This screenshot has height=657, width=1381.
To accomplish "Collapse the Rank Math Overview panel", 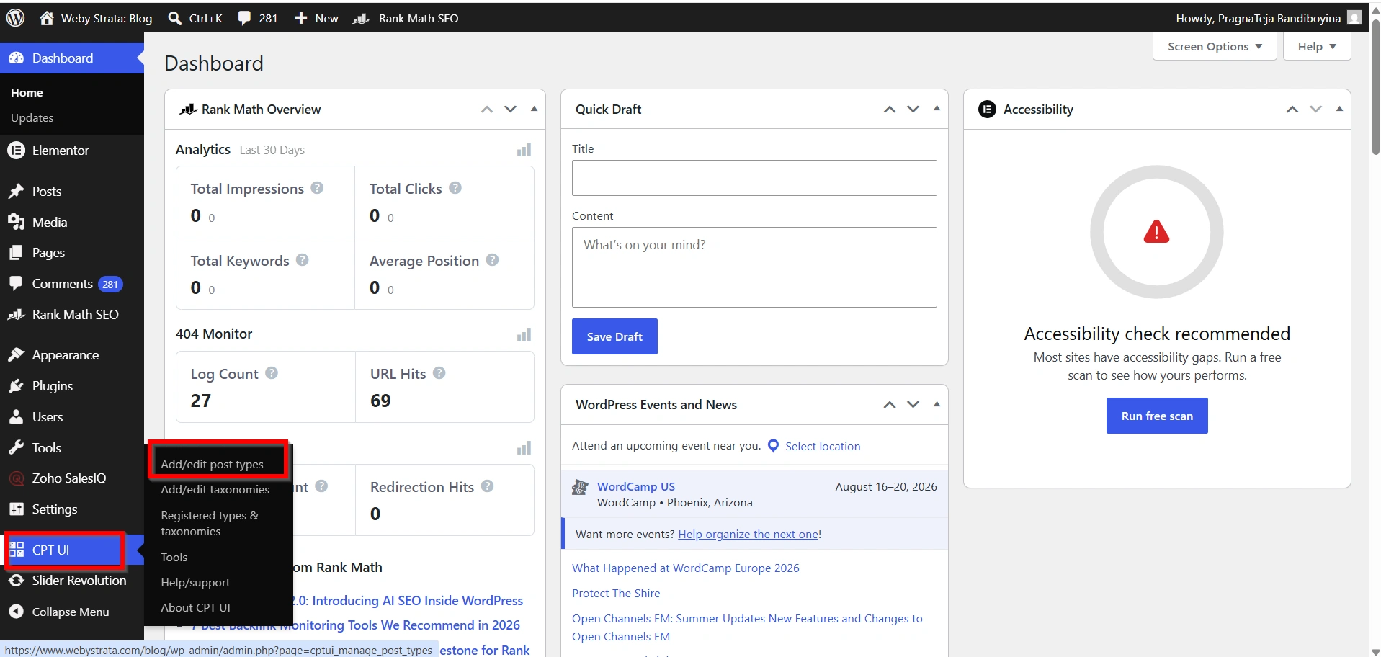I will (x=534, y=109).
